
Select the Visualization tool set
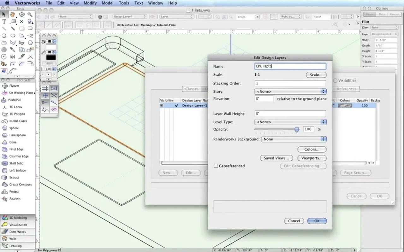18,225
